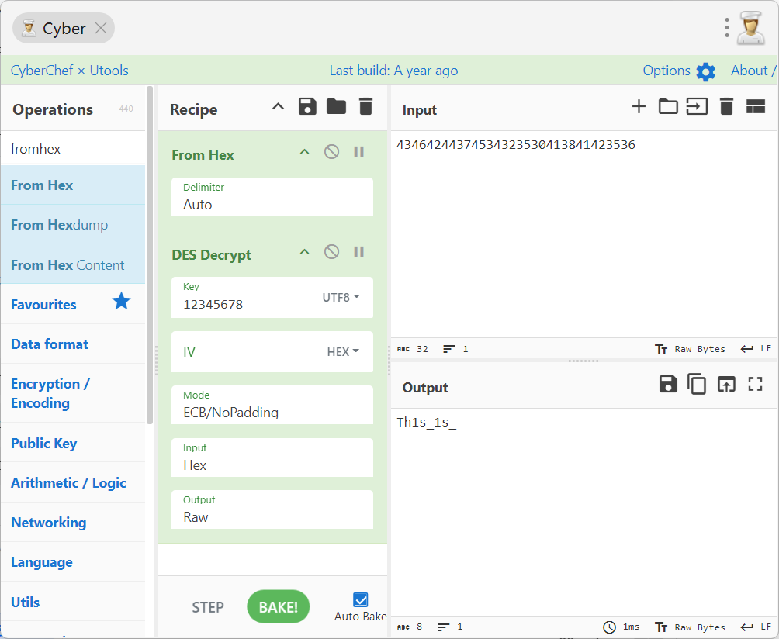
Task: Open the Input format Hex dropdown
Action: tap(272, 458)
